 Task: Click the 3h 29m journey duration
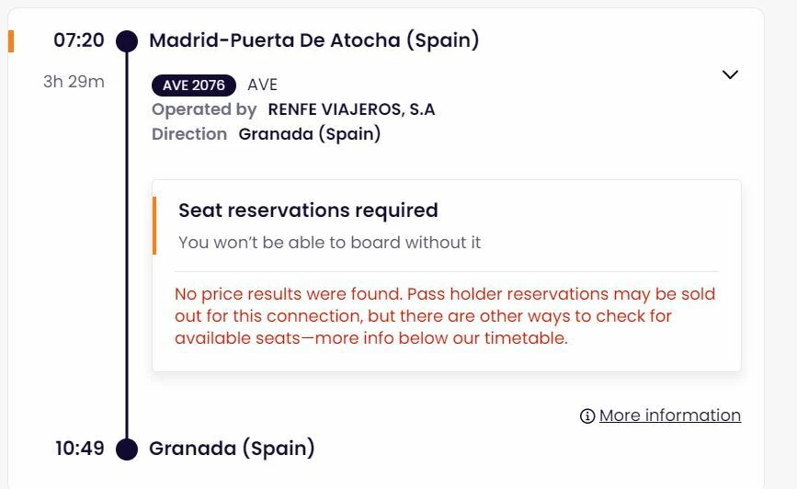(x=74, y=82)
